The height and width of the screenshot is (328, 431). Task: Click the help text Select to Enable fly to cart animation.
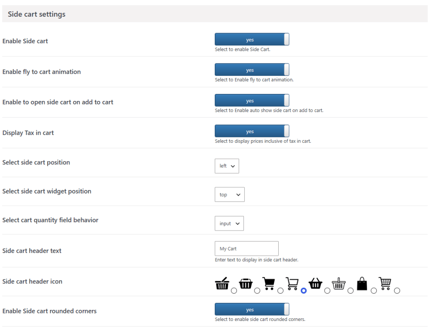pos(254,80)
